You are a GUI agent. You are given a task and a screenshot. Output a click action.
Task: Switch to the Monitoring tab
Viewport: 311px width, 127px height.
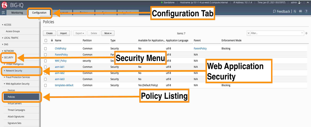pyautogui.click(x=17, y=13)
